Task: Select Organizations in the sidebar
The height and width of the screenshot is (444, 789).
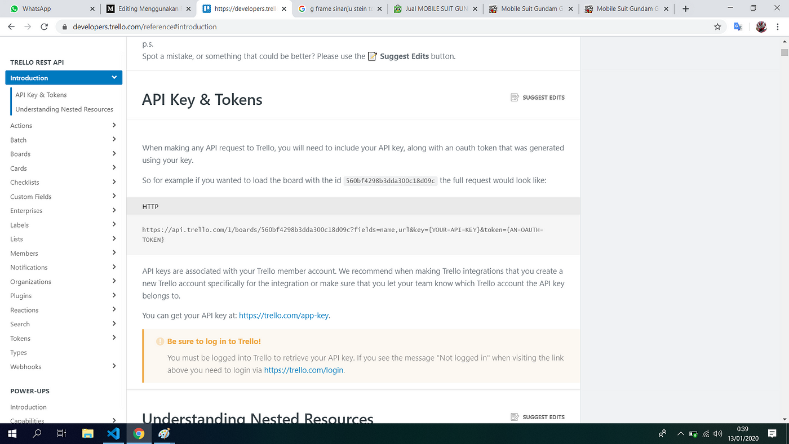Action: (30, 282)
